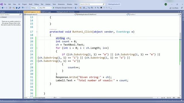
Task: Comment out selected lines icon
Action: 95,8
